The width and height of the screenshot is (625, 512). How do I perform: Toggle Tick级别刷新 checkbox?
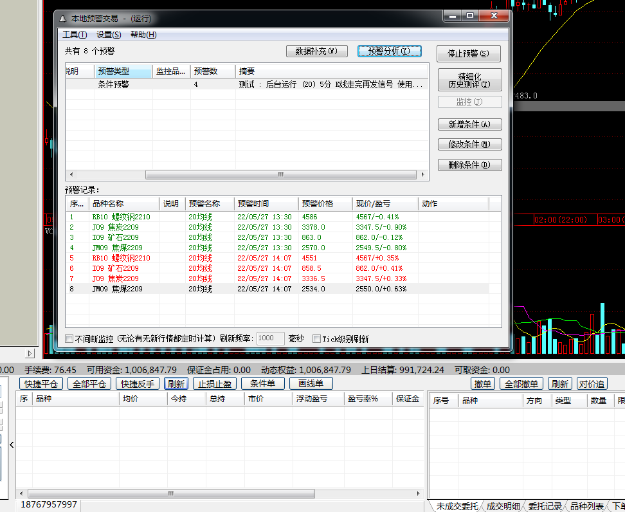(x=317, y=339)
